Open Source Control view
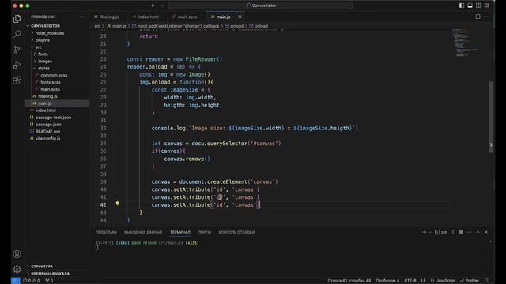 coord(17,49)
